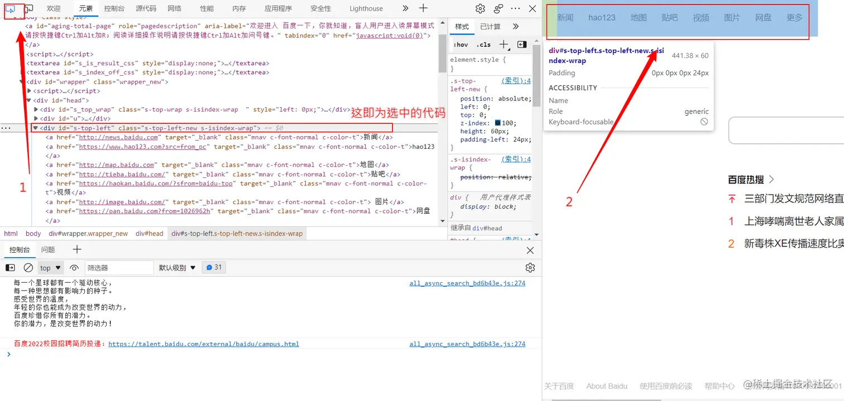Switch to the 欢迎 tab
The width and height of the screenshot is (844, 401).
point(54,8)
